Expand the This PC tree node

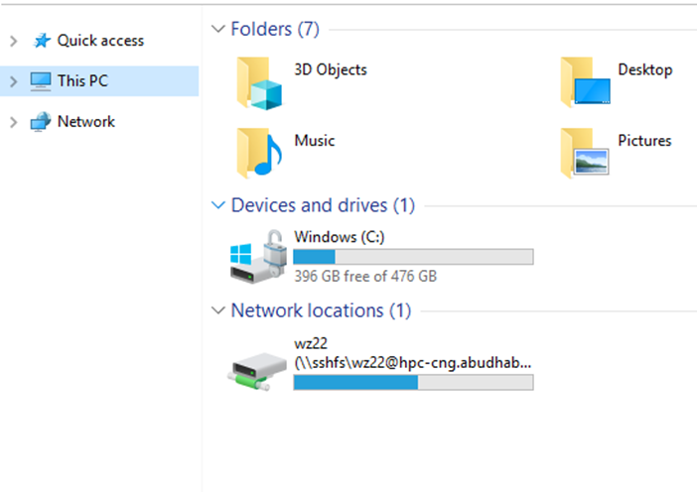pyautogui.click(x=13, y=81)
